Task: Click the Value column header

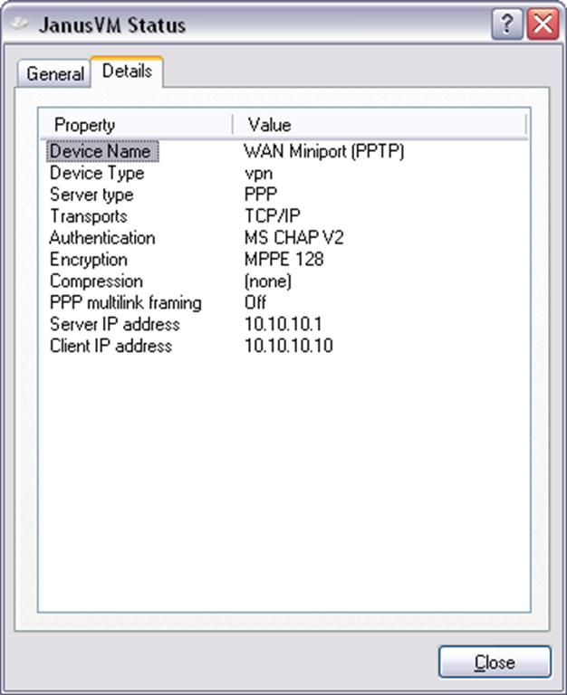Action: tap(380, 125)
